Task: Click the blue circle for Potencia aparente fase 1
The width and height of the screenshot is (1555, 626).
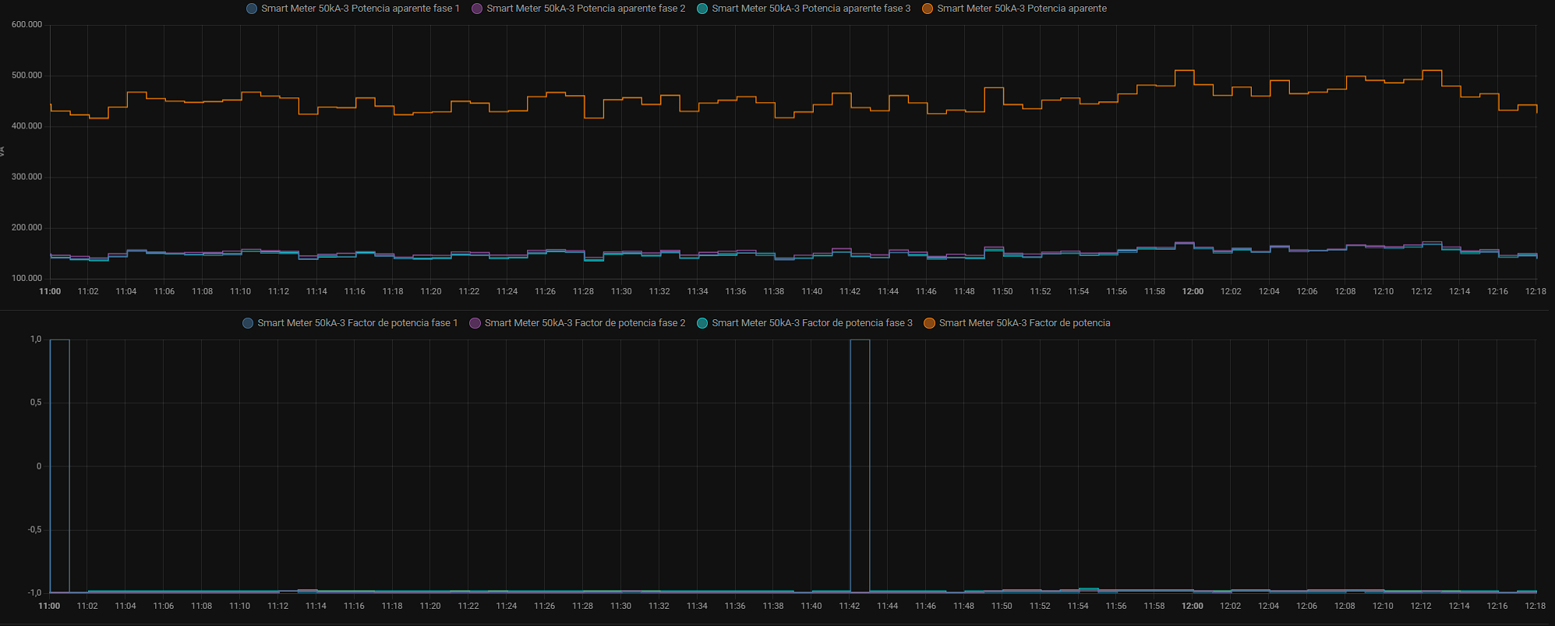Action: point(252,9)
